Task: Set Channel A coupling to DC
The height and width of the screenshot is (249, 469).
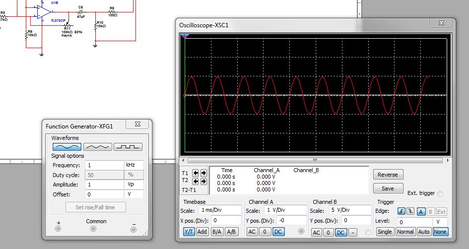Action: coord(278,232)
